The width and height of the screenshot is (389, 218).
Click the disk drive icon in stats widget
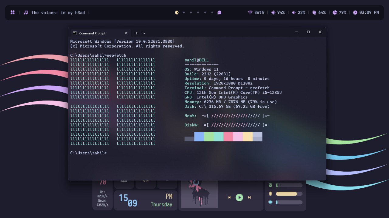coord(270,185)
